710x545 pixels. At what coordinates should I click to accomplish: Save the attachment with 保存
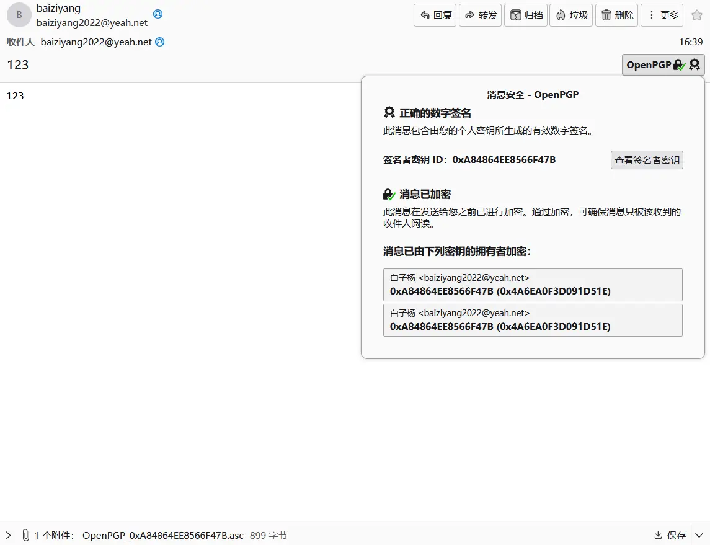tap(670, 535)
